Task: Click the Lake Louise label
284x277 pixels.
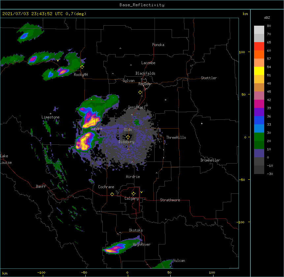Action: 6,159
